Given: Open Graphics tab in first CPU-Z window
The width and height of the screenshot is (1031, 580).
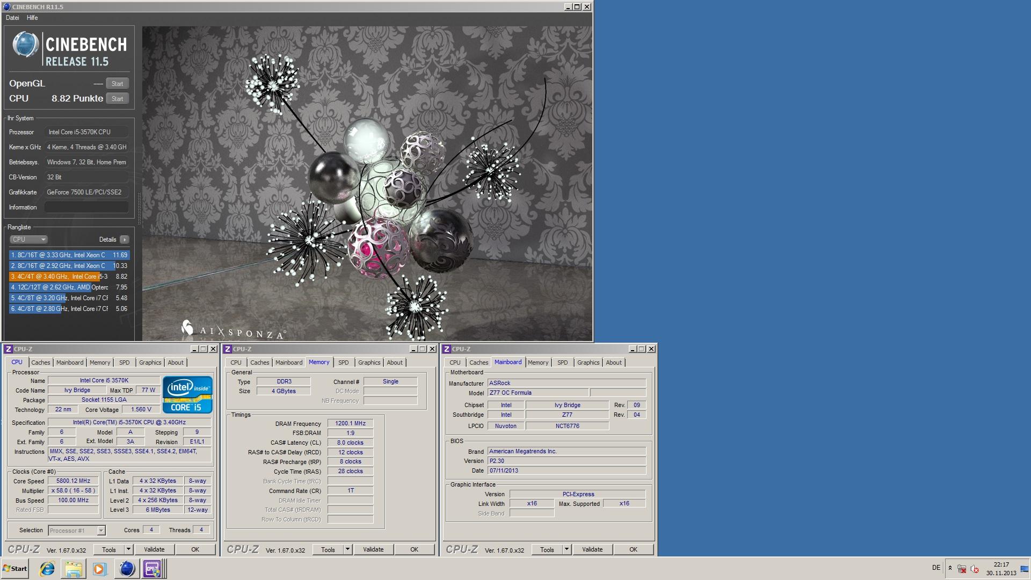Looking at the screenshot, I should click(x=150, y=363).
